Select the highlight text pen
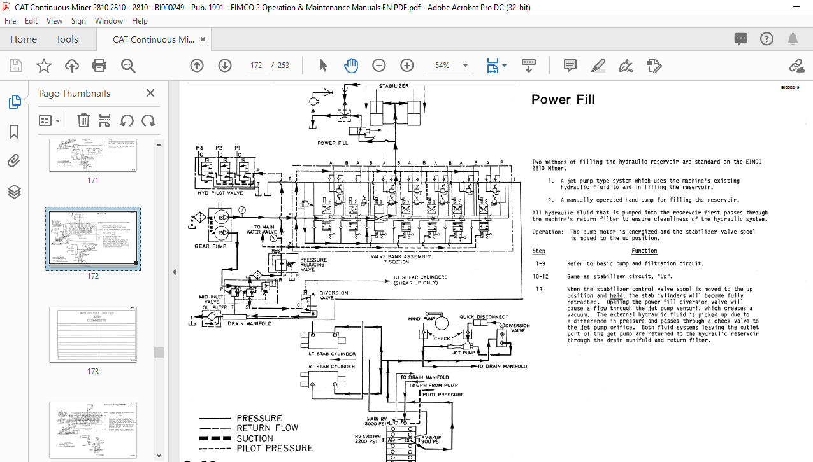The width and height of the screenshot is (813, 462). pyautogui.click(x=598, y=66)
